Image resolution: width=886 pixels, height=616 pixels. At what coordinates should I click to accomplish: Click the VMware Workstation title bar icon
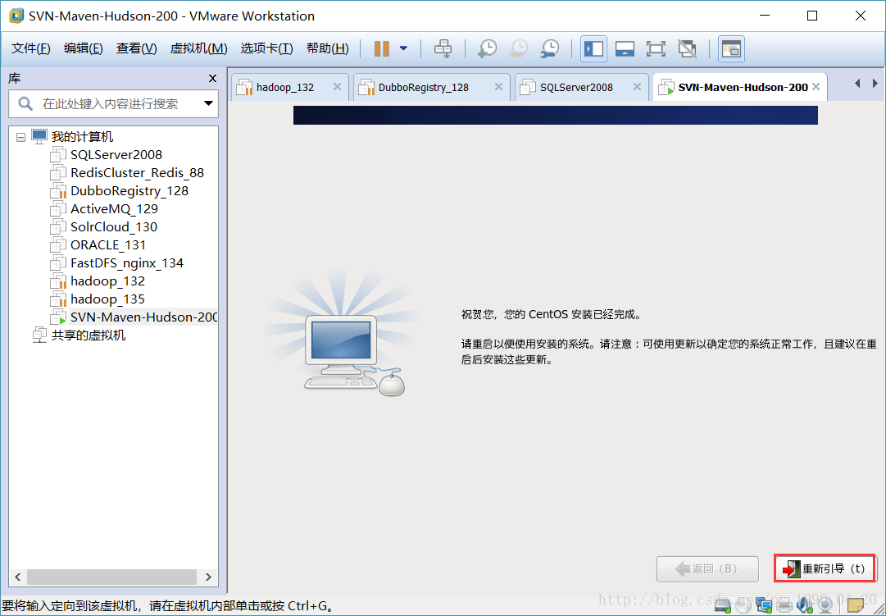[16, 16]
